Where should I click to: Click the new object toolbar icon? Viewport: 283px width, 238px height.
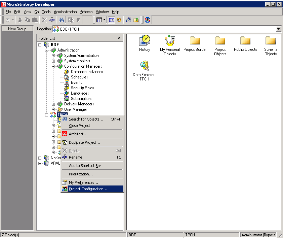coord(8,20)
